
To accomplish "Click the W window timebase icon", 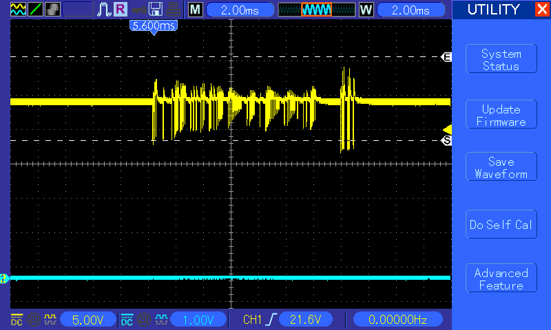I will point(366,10).
